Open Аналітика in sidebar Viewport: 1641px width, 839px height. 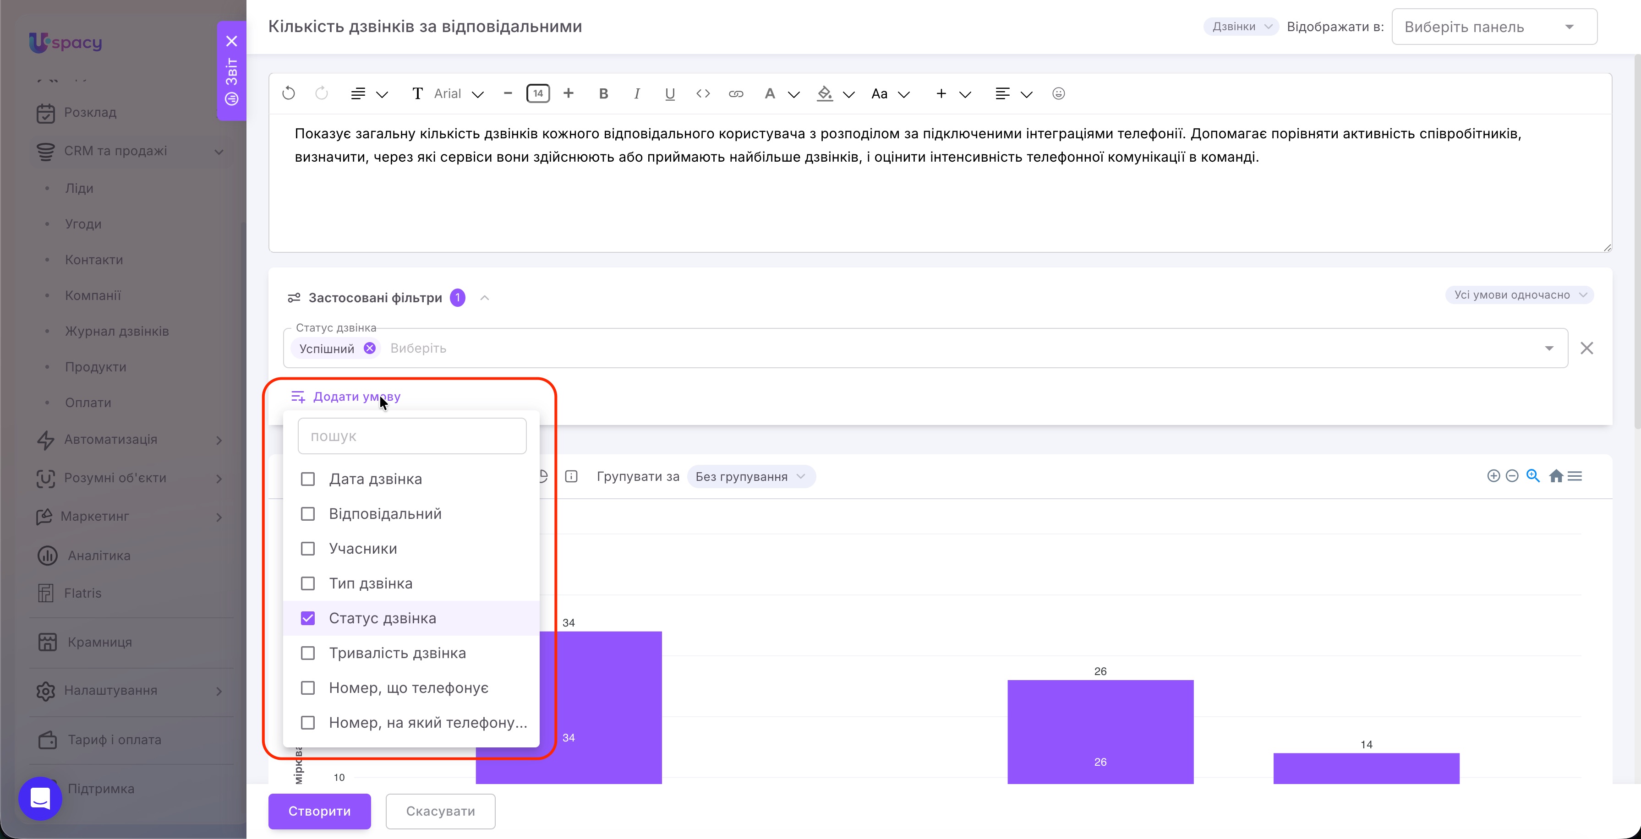tap(99, 556)
